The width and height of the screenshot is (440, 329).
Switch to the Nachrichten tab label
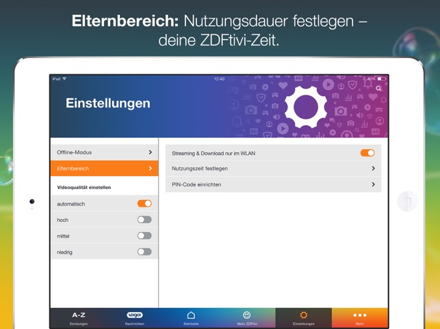click(x=135, y=324)
